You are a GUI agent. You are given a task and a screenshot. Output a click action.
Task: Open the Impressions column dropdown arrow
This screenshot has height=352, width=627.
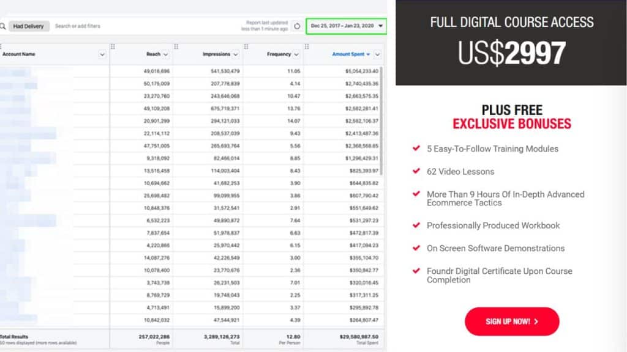pyautogui.click(x=236, y=54)
